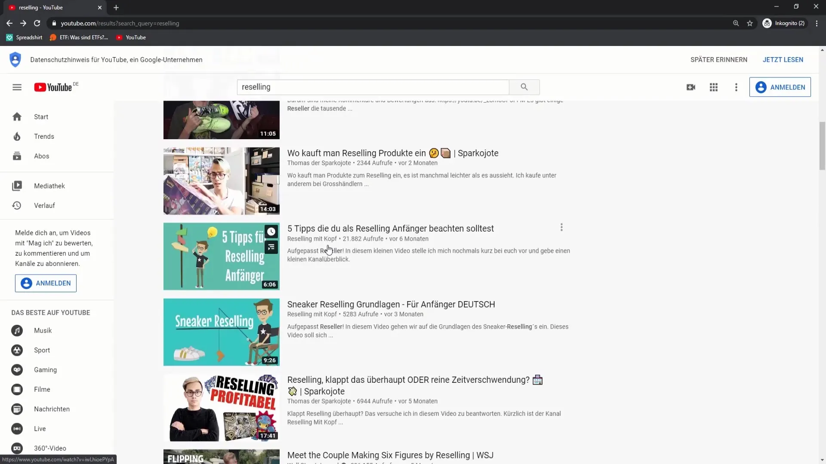Open a new browser tab
Viewport: 826px width, 464px height.
coord(116,7)
